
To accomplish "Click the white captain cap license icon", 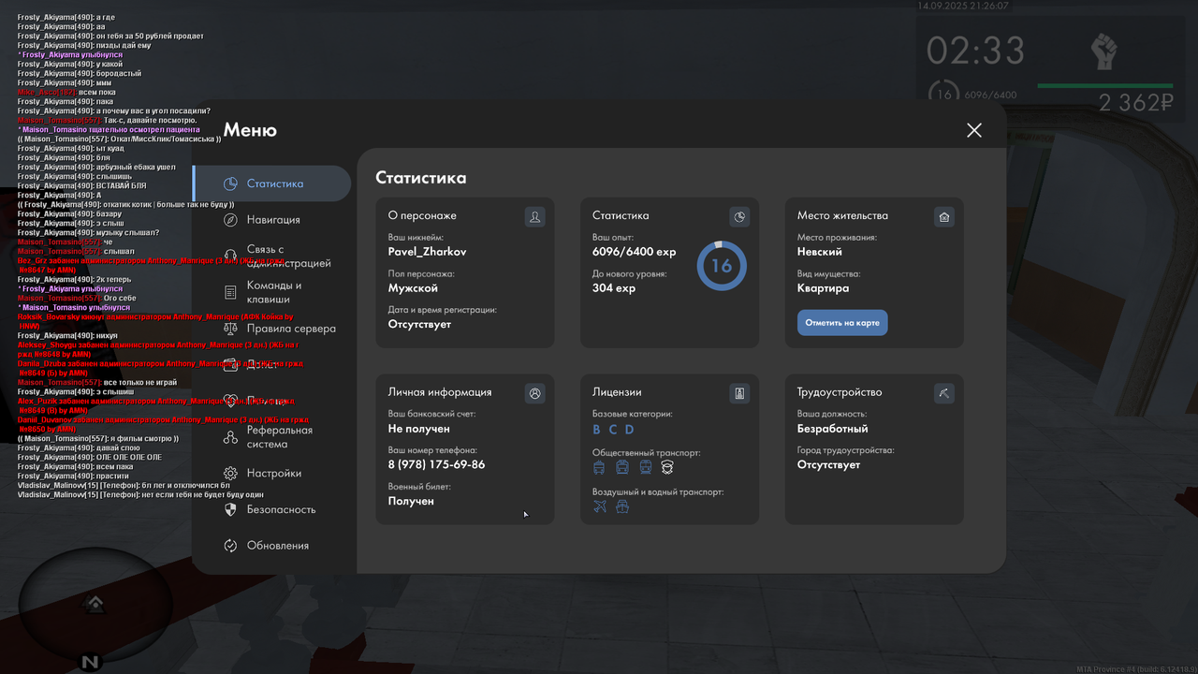I will [667, 467].
